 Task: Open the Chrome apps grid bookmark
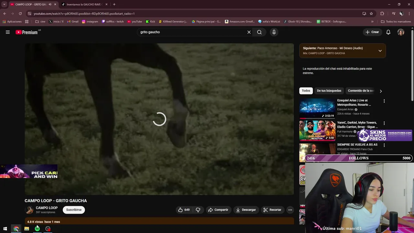(x=27, y=22)
